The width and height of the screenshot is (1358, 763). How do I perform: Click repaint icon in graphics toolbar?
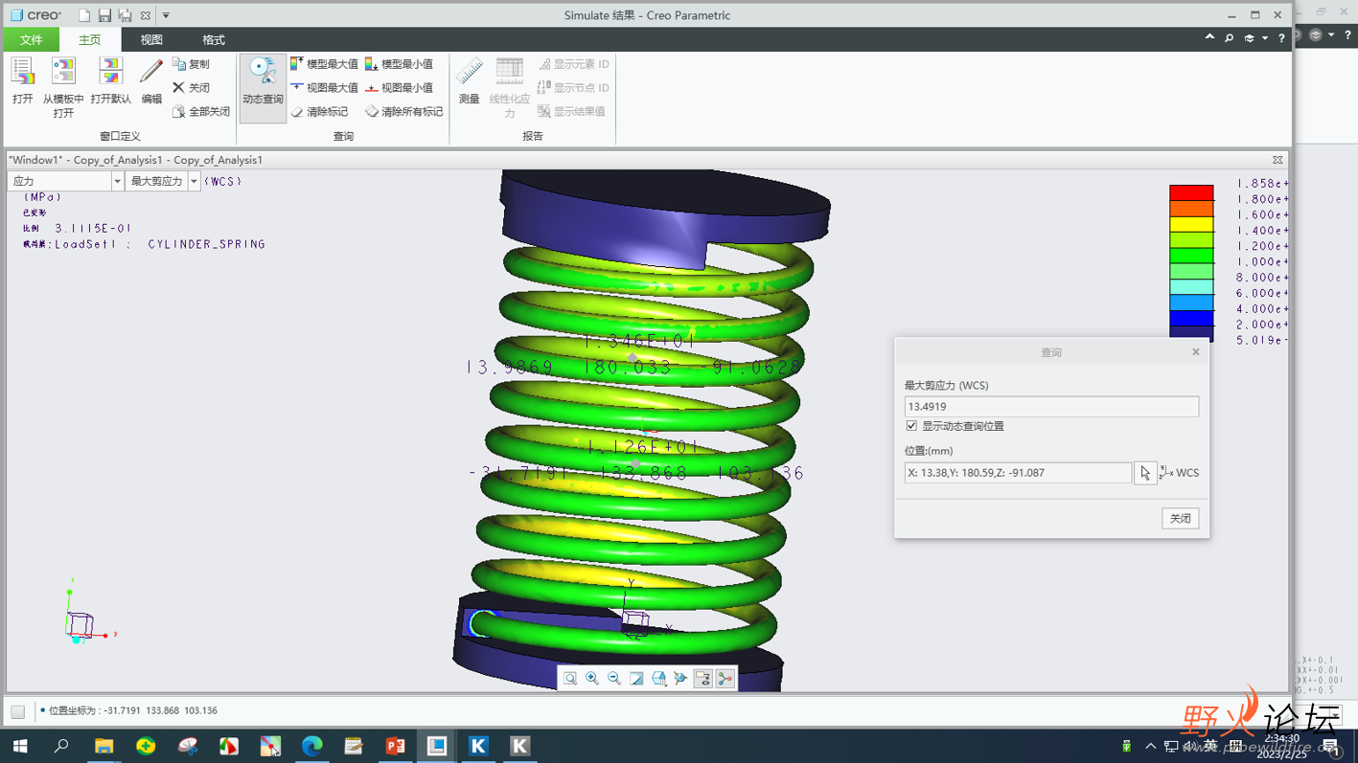[x=636, y=679]
